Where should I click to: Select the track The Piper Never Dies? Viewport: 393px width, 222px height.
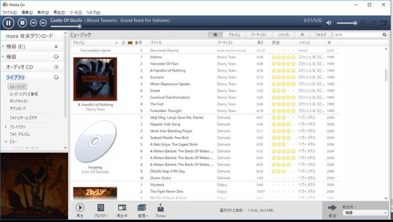[x=166, y=191]
